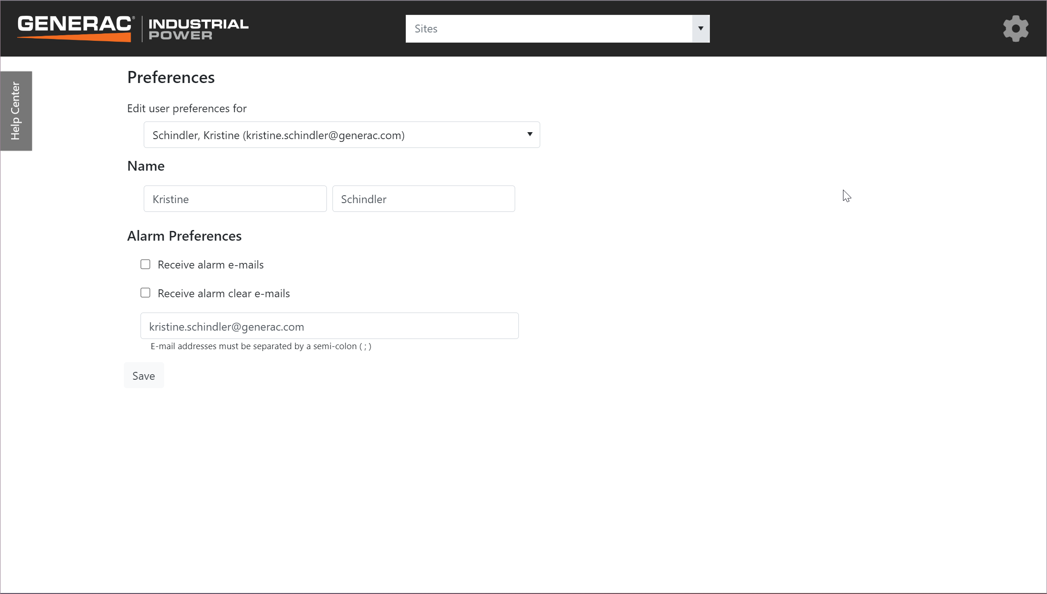Screen dimensions: 1047x594
Task: Focus the Schindler last name field
Action: click(x=423, y=199)
